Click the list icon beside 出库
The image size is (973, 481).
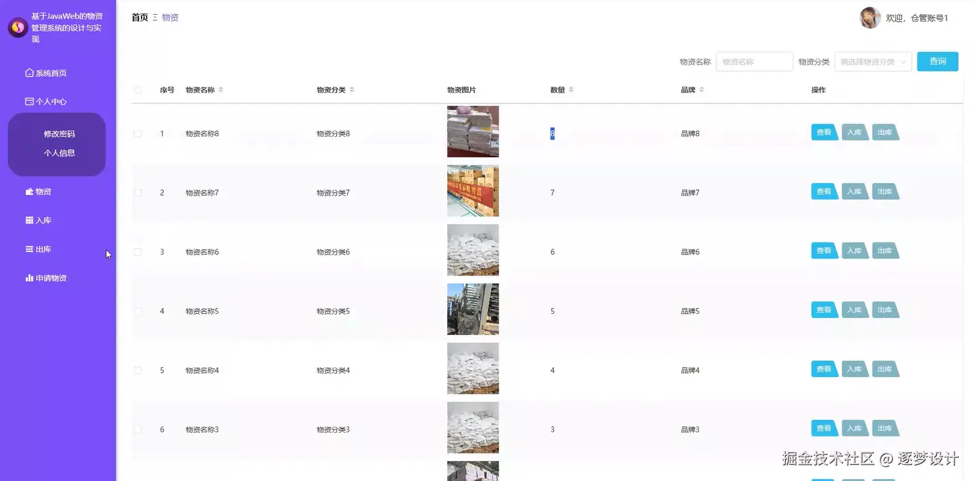coord(29,249)
